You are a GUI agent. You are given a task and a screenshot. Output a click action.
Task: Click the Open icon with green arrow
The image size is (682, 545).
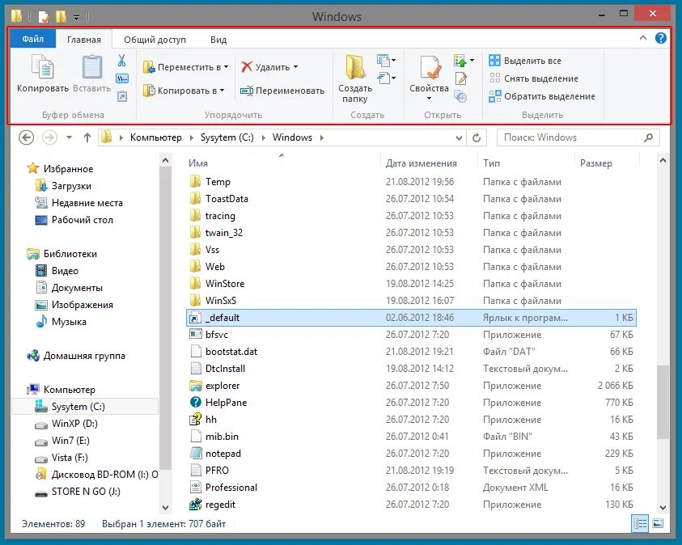tap(460, 61)
